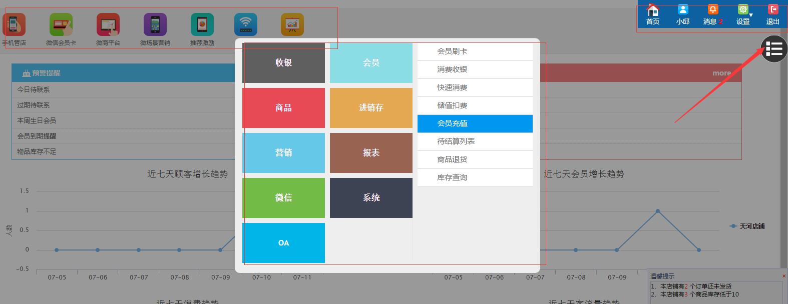Select the 会员 menu tile
This screenshot has height=304, width=788.
371,63
